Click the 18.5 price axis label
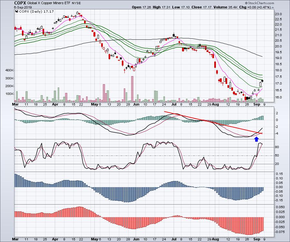The image size is (290, 242). pos(278,64)
